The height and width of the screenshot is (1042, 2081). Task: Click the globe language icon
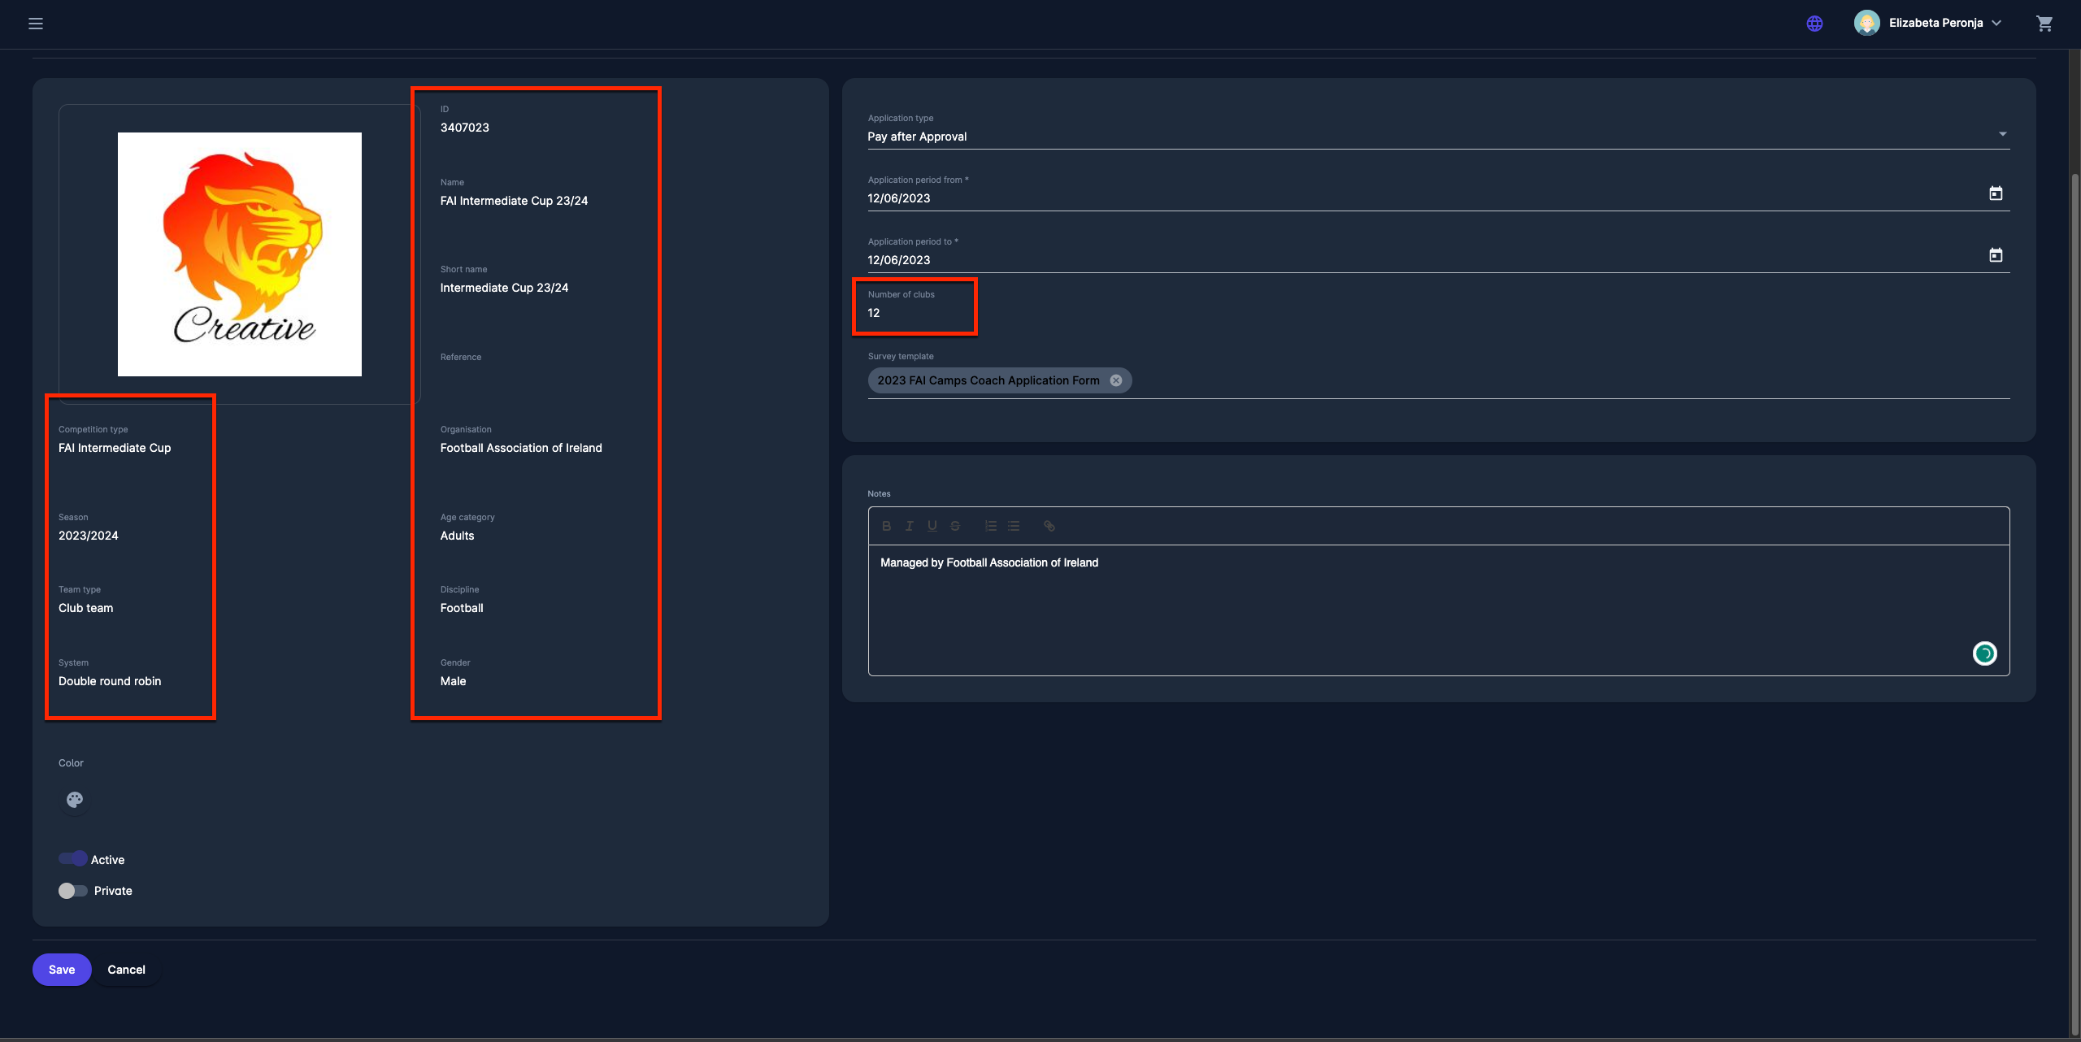(1814, 24)
